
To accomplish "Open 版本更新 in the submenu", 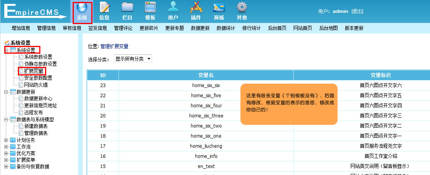I will pyautogui.click(x=354, y=28).
